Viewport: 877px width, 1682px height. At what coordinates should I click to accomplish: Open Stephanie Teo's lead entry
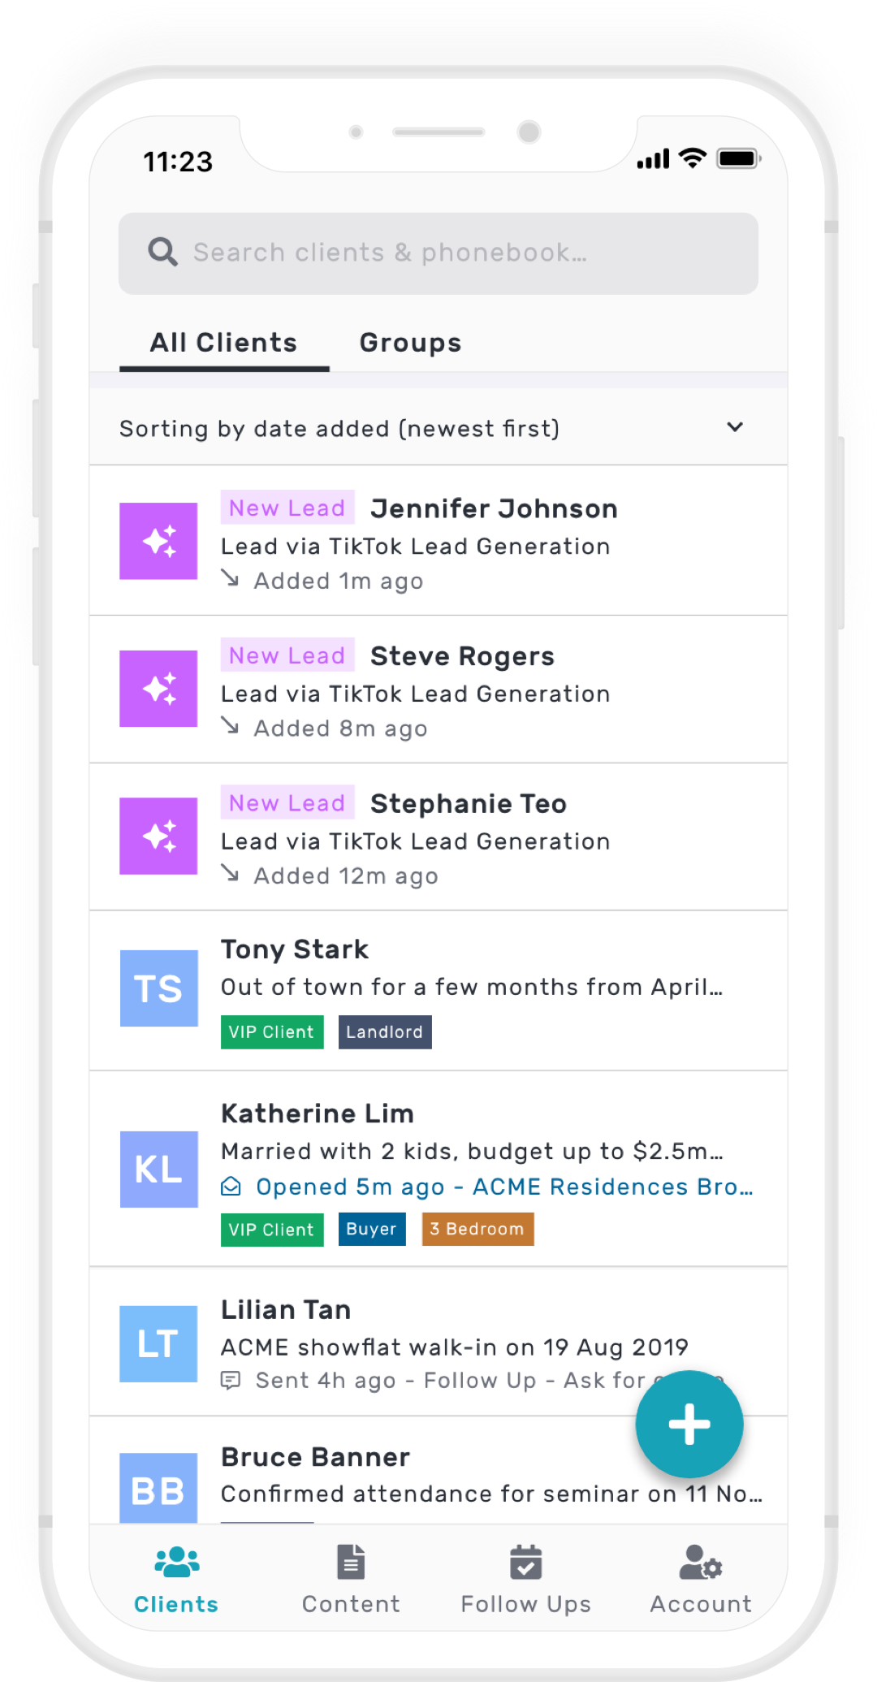[x=468, y=804]
